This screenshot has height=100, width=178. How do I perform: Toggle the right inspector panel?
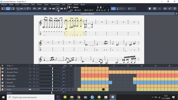(13, 9)
